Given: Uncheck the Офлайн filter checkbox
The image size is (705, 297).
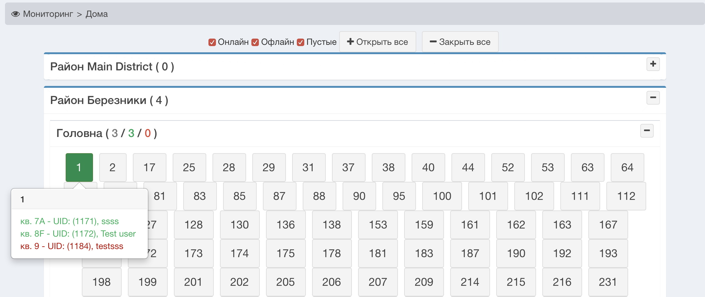Looking at the screenshot, I should pos(255,42).
